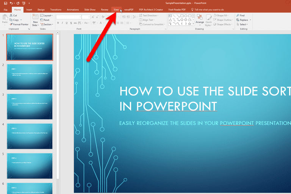The image size is (291, 194).
Task: Click the Undo arrow icon
Action: [x=11, y=3]
